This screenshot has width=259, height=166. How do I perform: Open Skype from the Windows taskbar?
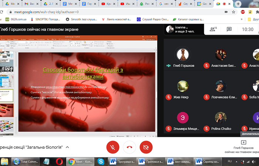101,161
